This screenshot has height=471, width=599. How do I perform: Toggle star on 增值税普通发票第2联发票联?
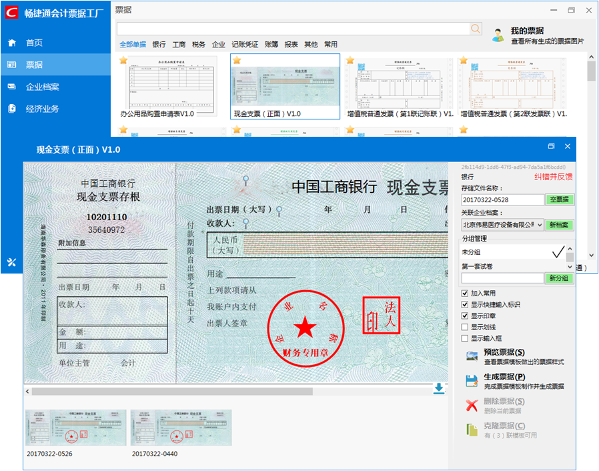(x=464, y=60)
